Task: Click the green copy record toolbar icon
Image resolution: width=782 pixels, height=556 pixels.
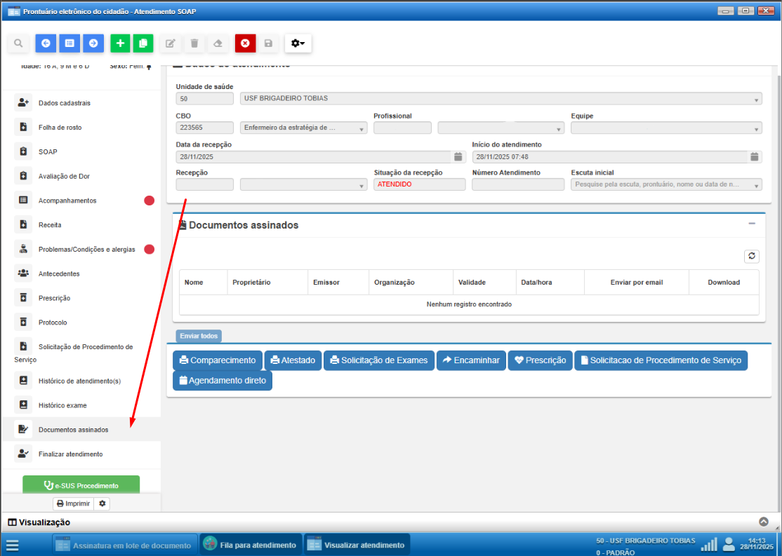Action: pos(143,43)
